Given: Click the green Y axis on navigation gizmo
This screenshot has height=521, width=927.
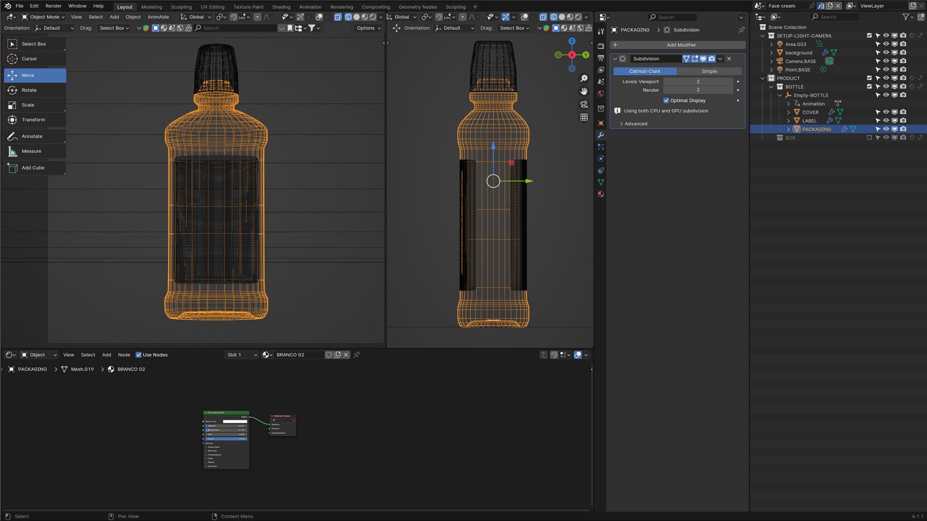Looking at the screenshot, I should [586, 55].
